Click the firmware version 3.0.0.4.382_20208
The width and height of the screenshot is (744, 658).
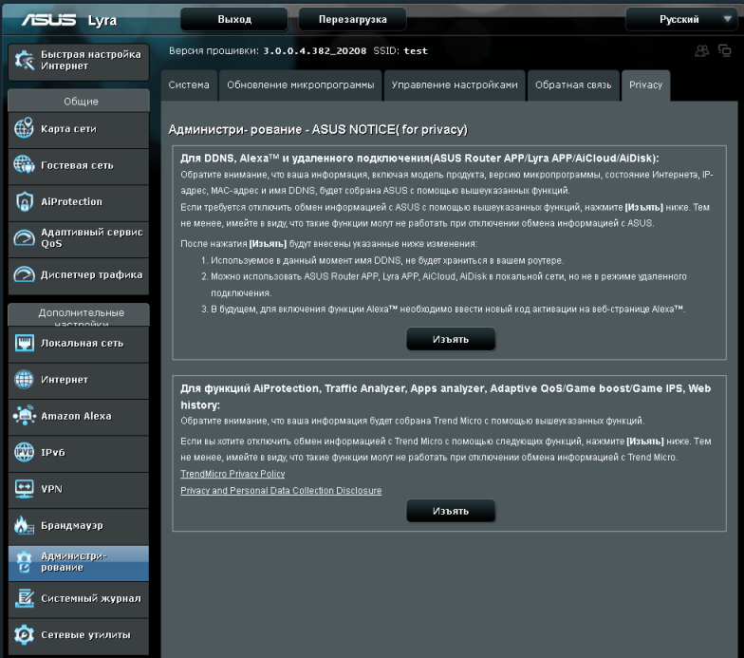pos(315,51)
